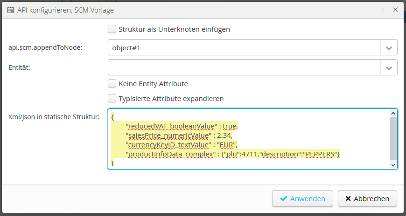Click the text area scroll up arrow

pyautogui.click(x=393, y=113)
